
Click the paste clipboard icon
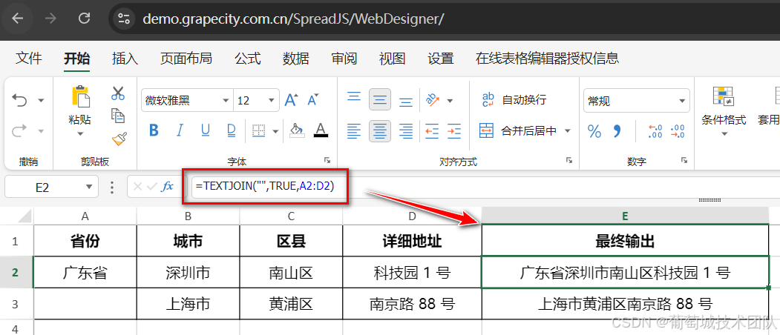pos(81,96)
